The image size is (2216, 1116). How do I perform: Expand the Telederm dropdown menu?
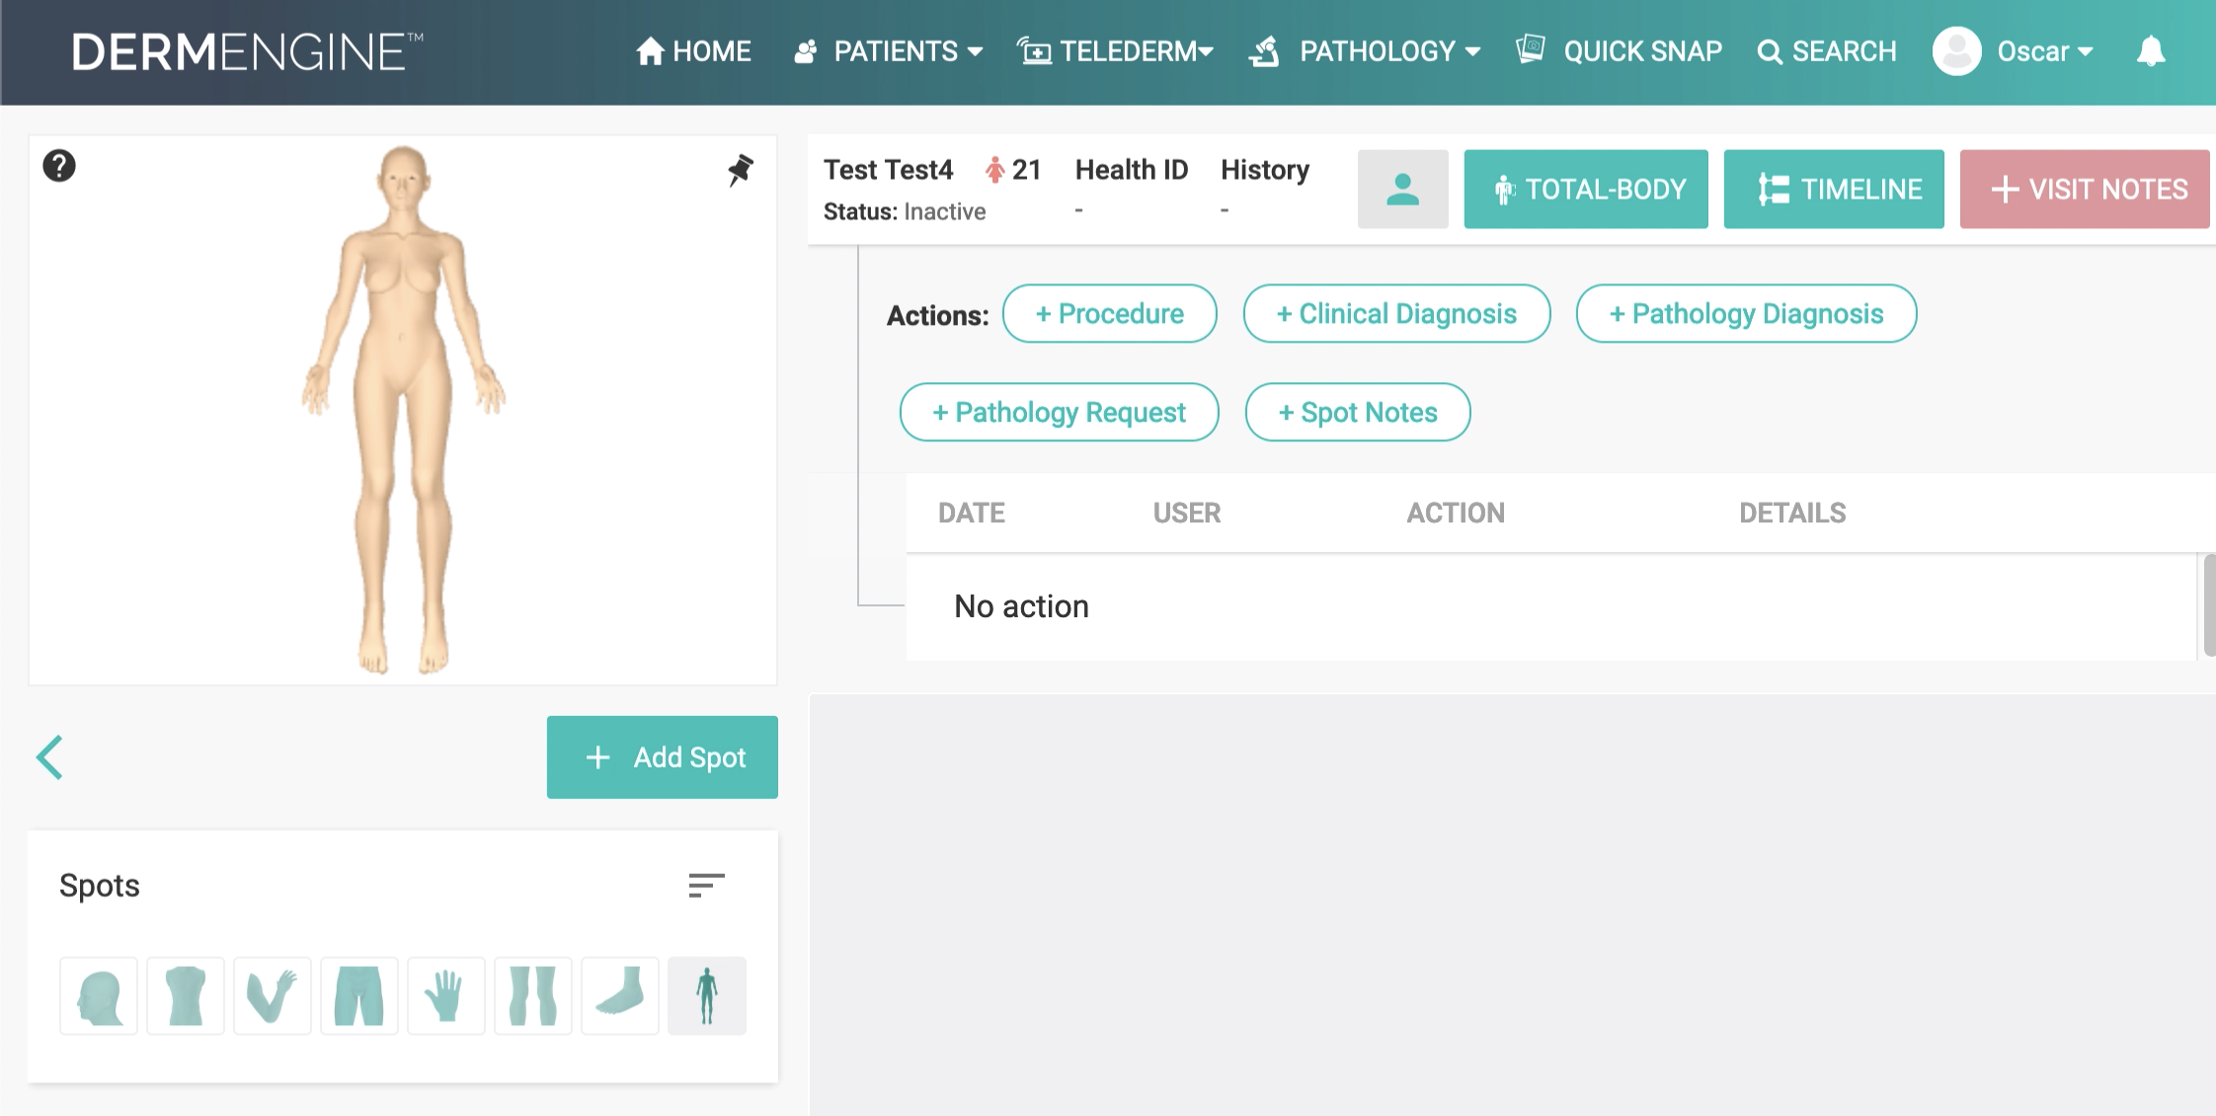coord(1116,51)
